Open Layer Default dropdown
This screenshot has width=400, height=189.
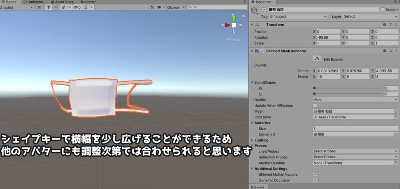pyautogui.click(x=370, y=16)
